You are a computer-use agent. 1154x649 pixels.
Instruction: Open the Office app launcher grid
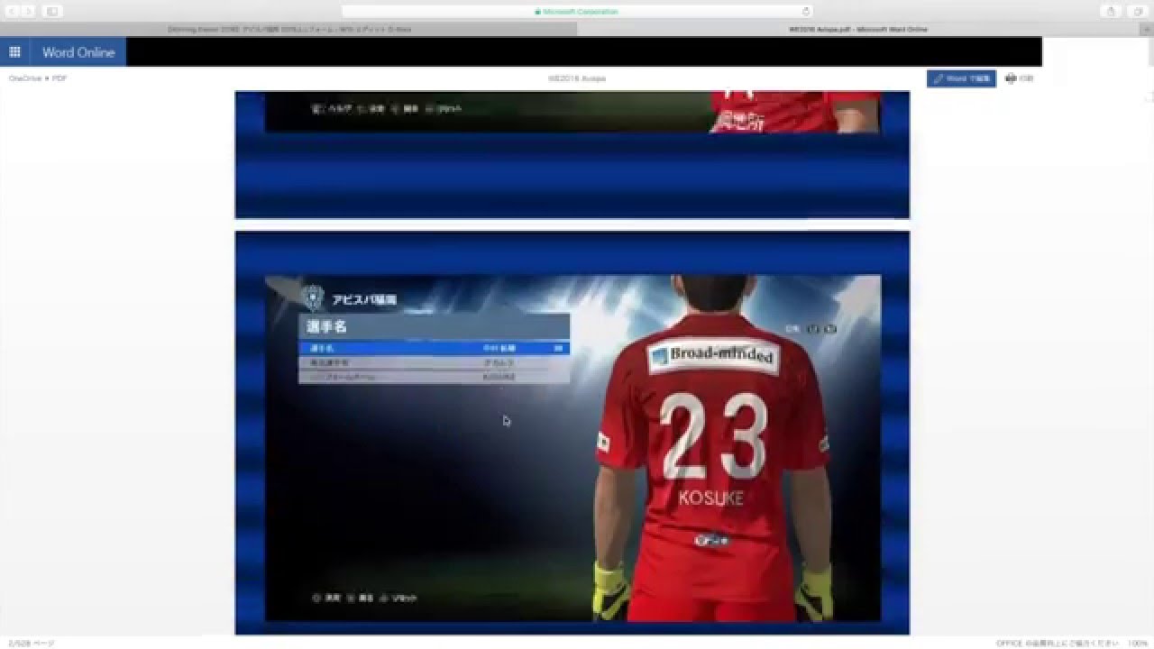click(14, 52)
